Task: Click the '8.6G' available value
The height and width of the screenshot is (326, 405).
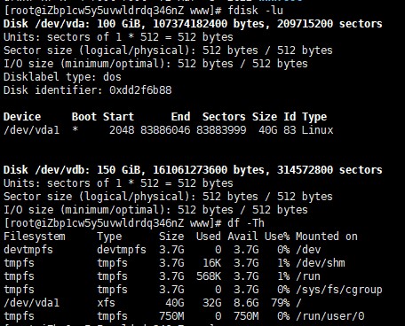Action: click(x=246, y=303)
